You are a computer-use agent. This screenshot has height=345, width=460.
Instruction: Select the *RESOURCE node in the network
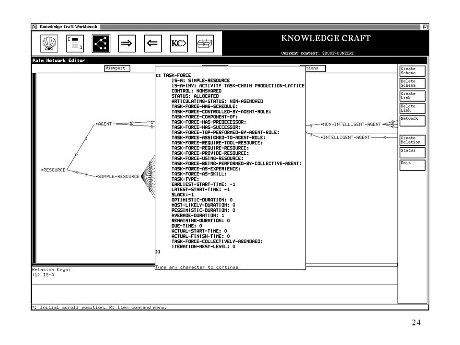click(53, 170)
